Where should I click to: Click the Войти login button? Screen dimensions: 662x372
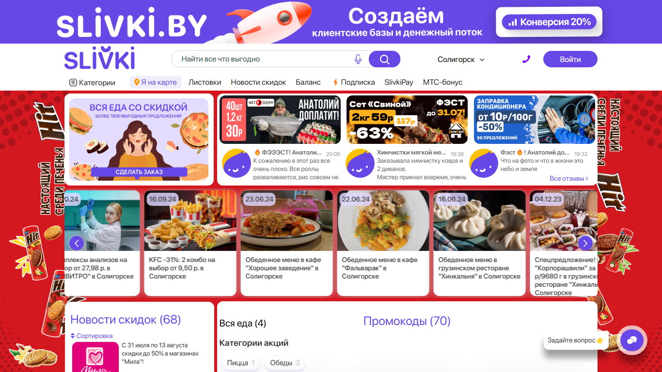coord(570,59)
